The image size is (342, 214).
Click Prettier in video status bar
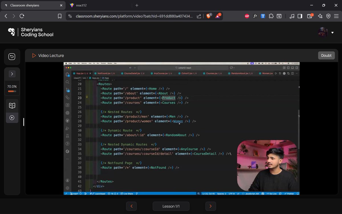289,194
